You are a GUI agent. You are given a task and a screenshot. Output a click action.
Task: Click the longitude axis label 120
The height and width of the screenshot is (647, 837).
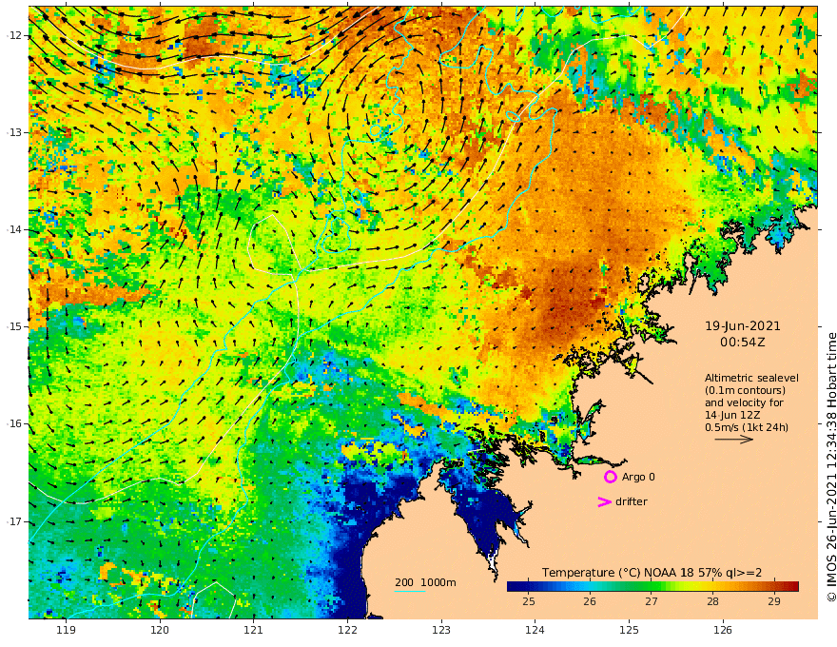click(x=160, y=631)
